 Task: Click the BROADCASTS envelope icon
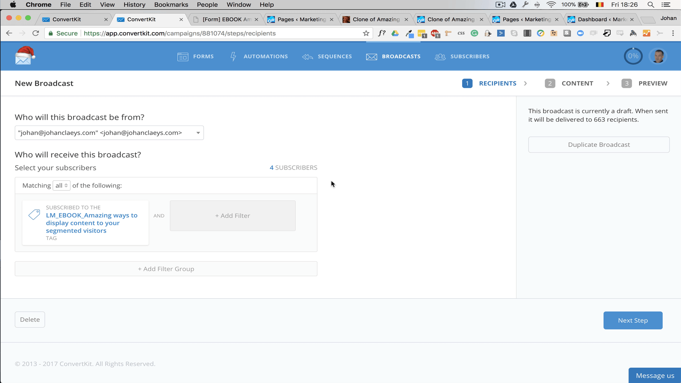(x=371, y=56)
